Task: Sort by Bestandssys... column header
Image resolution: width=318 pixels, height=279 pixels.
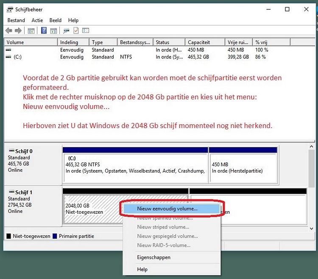Action: coord(135,42)
